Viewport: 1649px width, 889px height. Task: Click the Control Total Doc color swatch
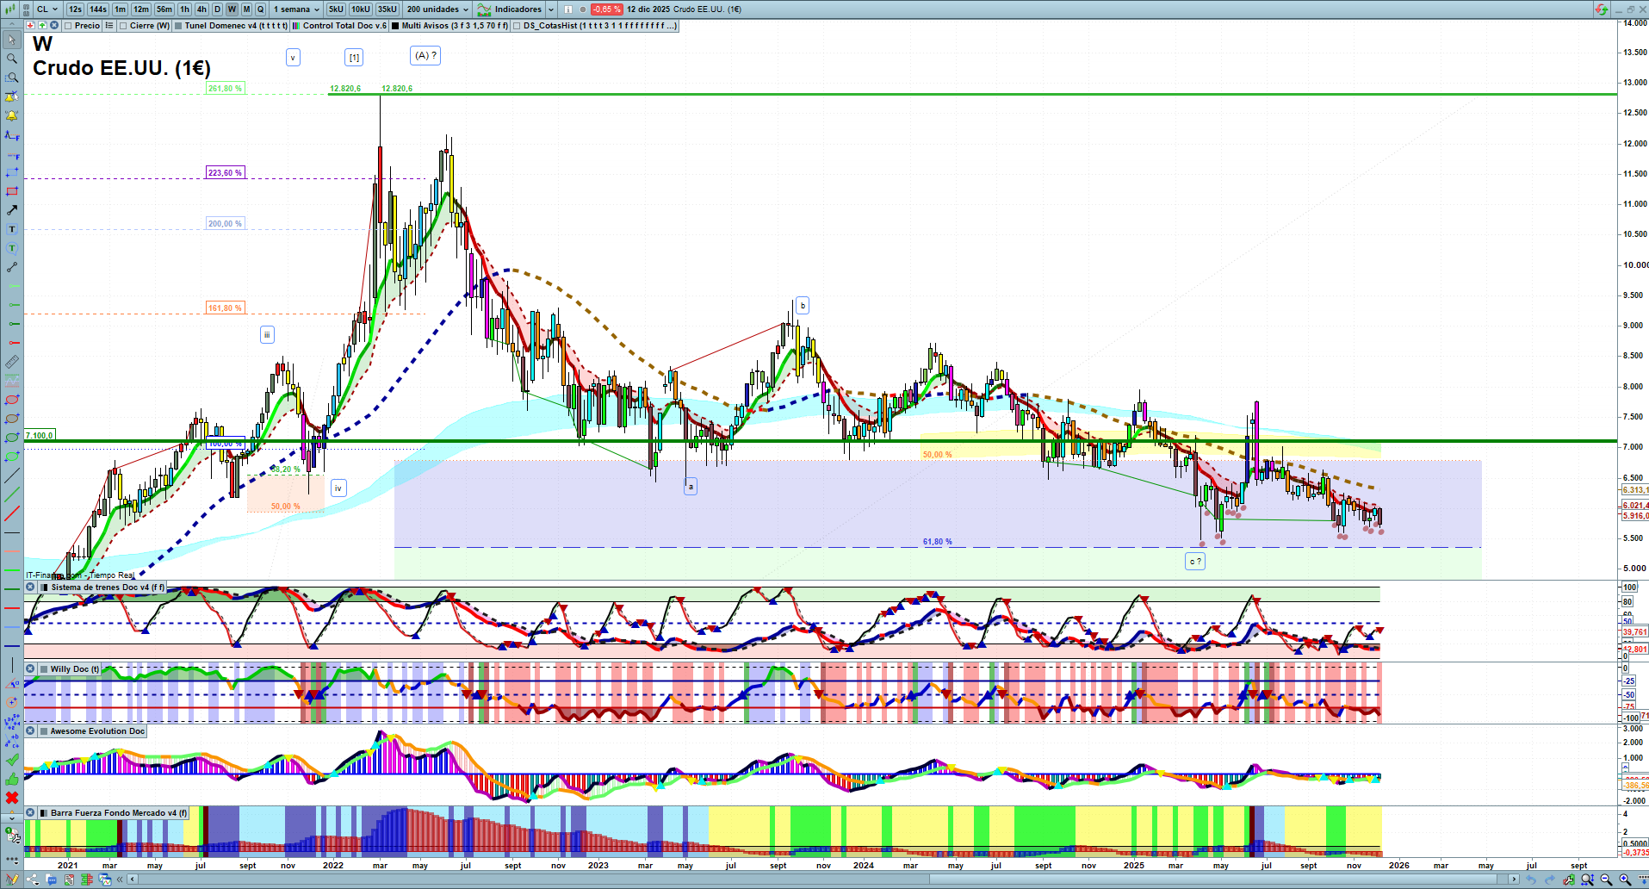click(x=297, y=26)
